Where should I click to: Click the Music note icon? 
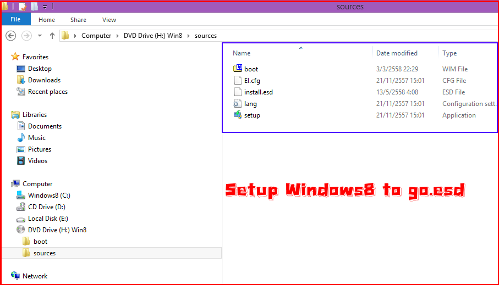pyautogui.click(x=21, y=138)
